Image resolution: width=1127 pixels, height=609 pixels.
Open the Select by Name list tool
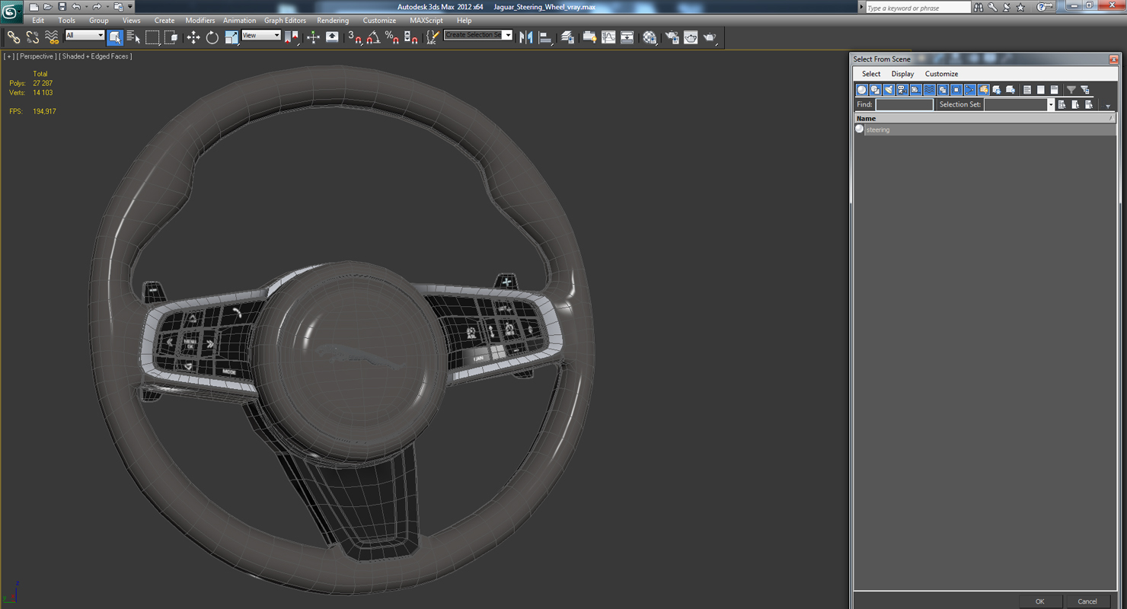(133, 37)
